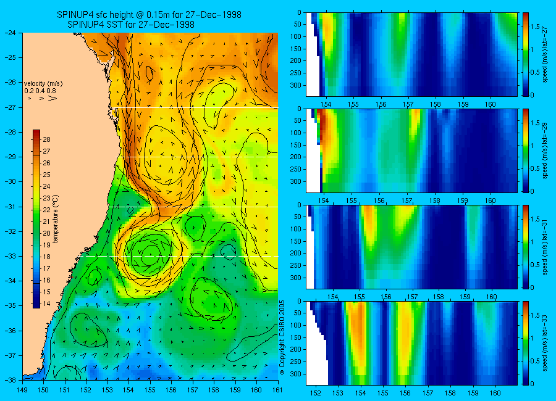Click the 26 tick on temperature color bar
The image size is (556, 401).
click(x=47, y=163)
